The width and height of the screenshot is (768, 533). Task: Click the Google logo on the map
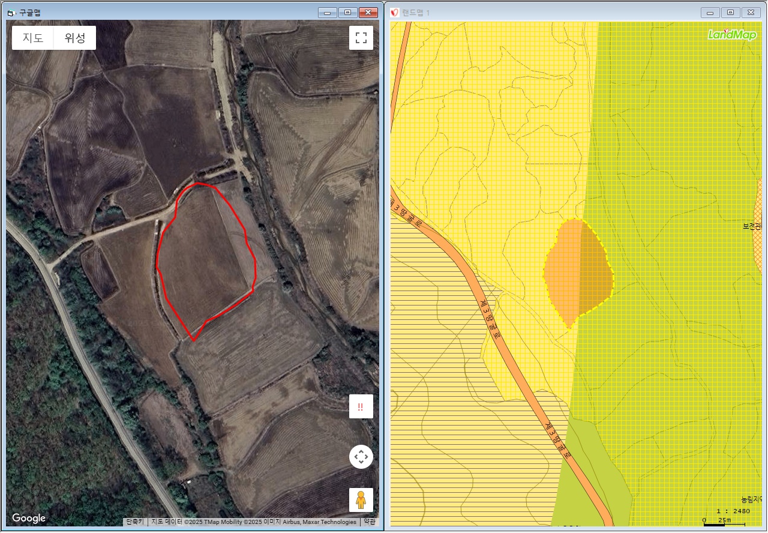(29, 518)
